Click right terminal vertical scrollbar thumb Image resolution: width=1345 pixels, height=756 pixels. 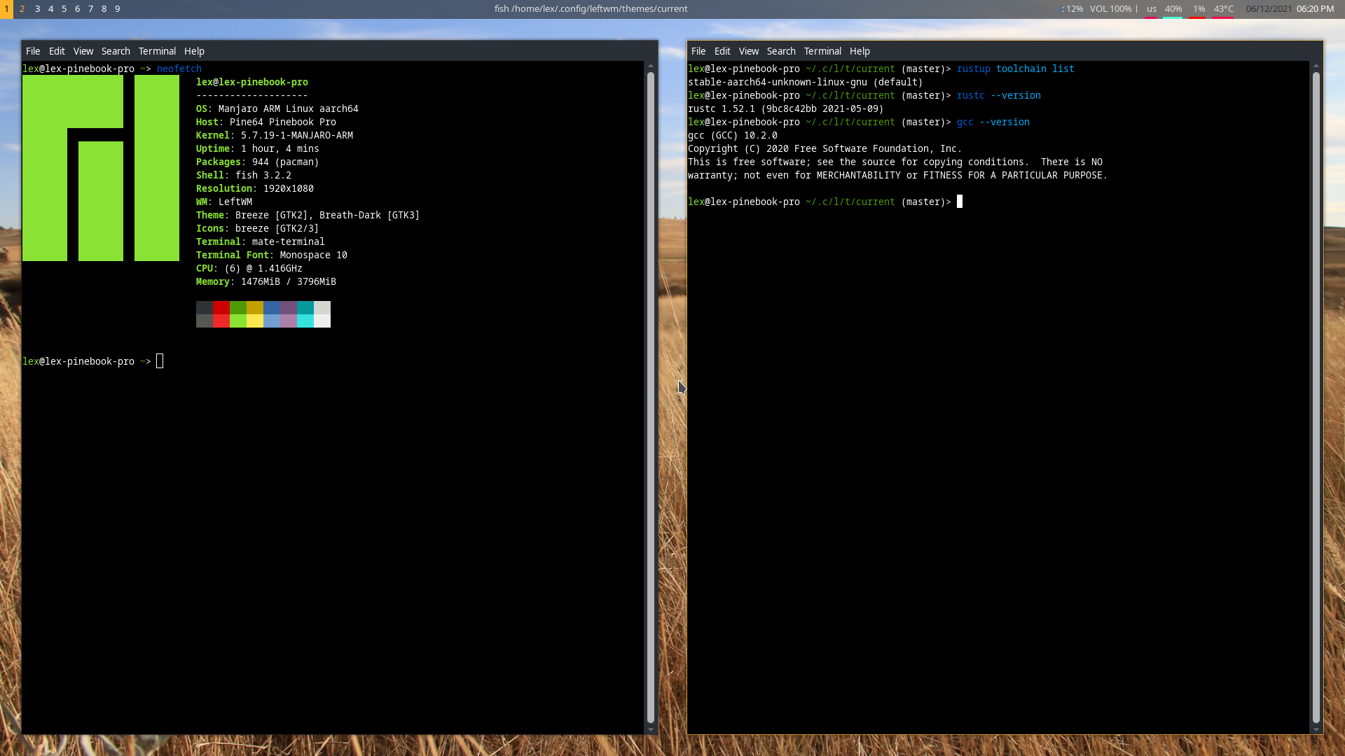click(x=1316, y=398)
